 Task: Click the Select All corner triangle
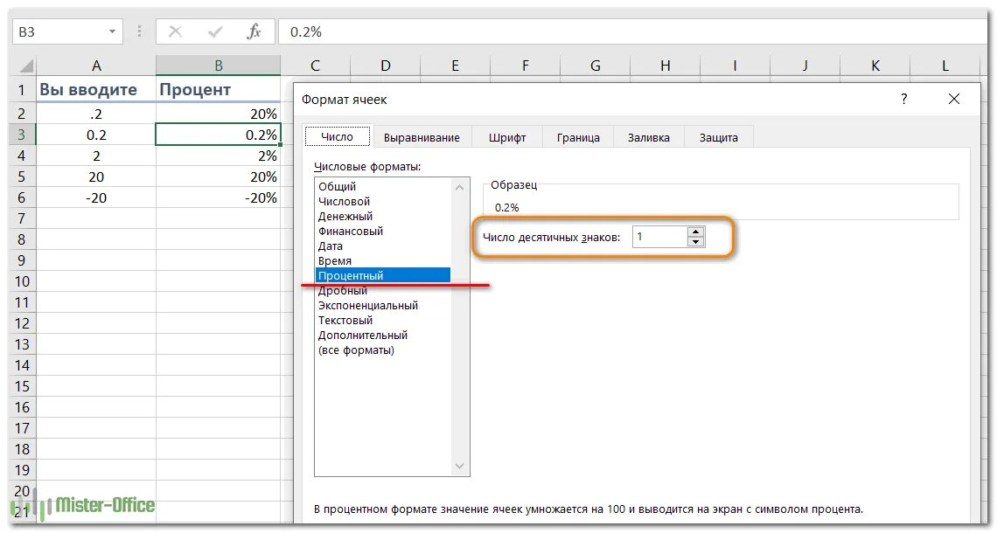pyautogui.click(x=25, y=66)
